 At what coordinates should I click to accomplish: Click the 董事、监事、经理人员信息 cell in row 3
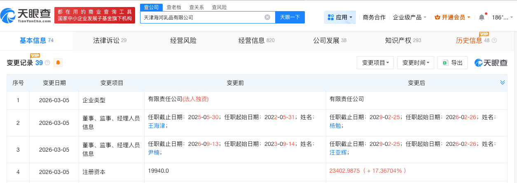pos(112,149)
